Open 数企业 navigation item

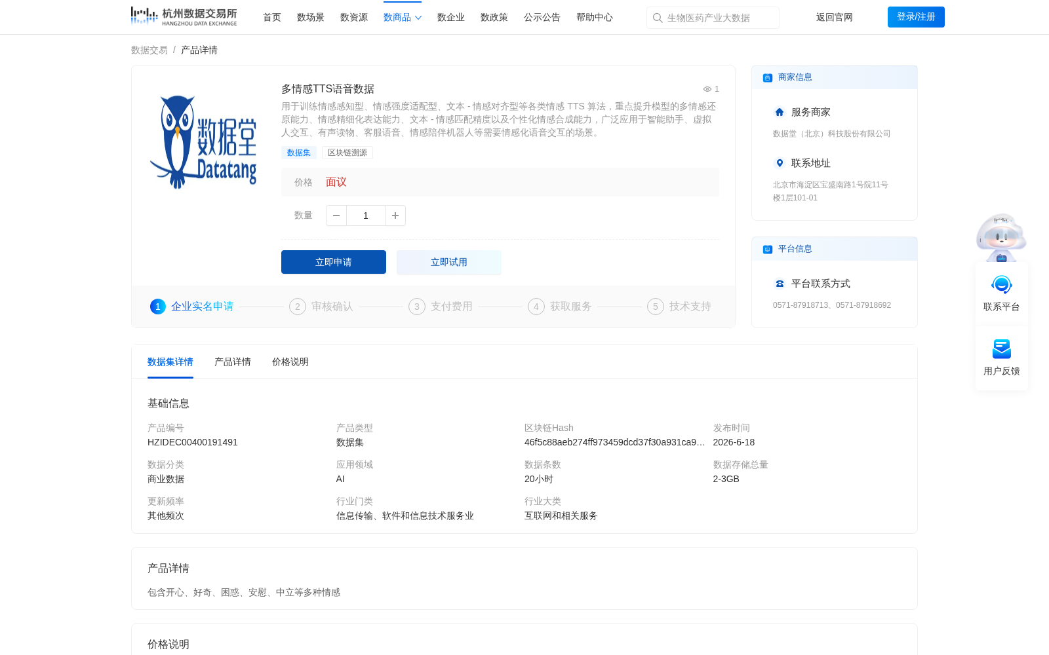coord(451,17)
